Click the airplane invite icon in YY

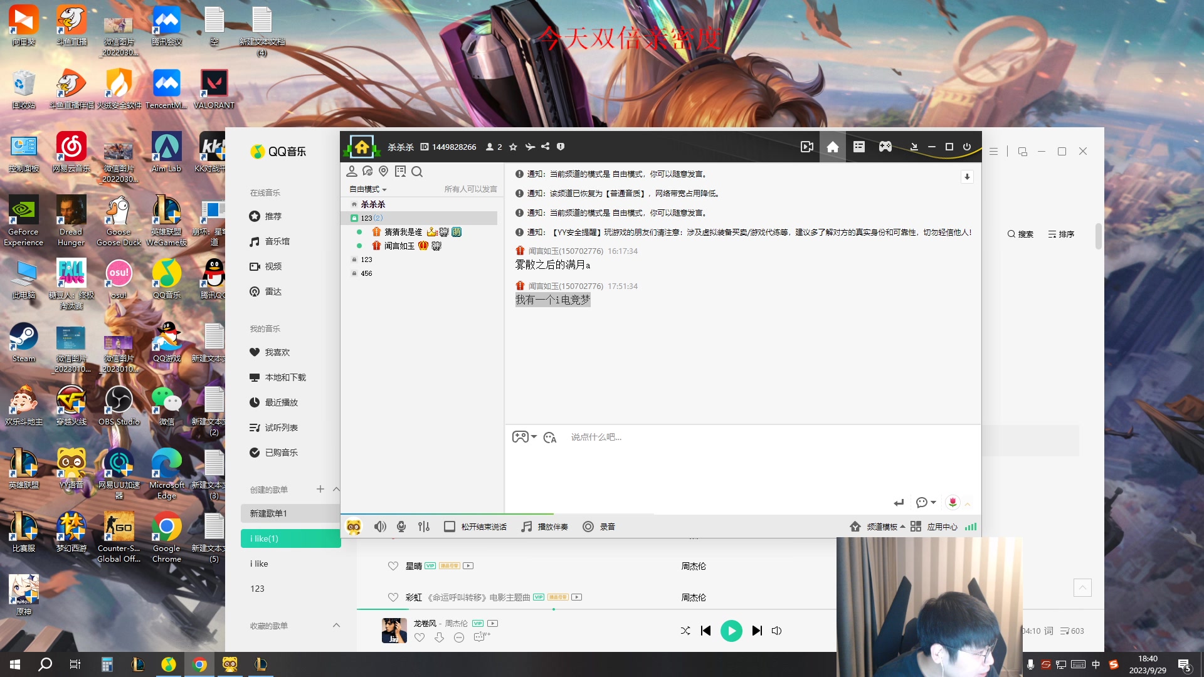530,147
